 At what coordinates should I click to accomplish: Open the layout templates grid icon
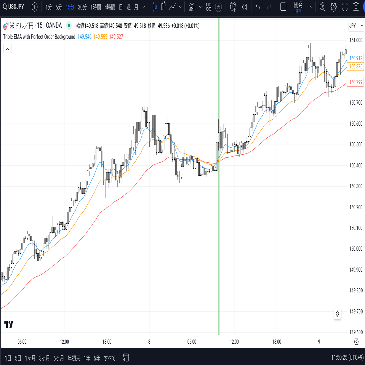[x=209, y=7]
